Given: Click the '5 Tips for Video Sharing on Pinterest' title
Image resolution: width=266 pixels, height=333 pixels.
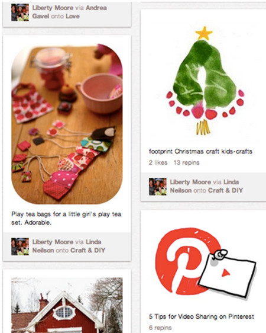Looking at the screenshot, I should (x=202, y=316).
